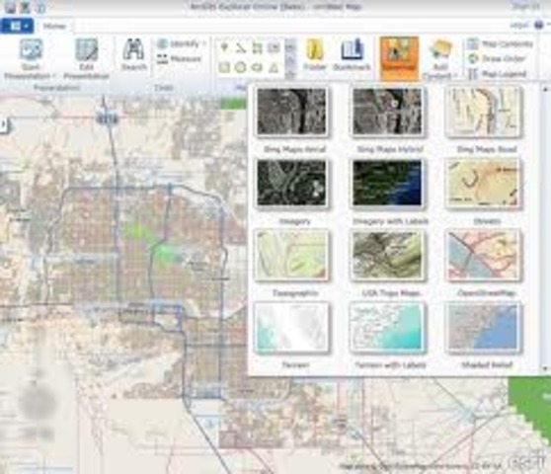Select the triangle drawing tool
551x474 pixels.
tap(274, 67)
